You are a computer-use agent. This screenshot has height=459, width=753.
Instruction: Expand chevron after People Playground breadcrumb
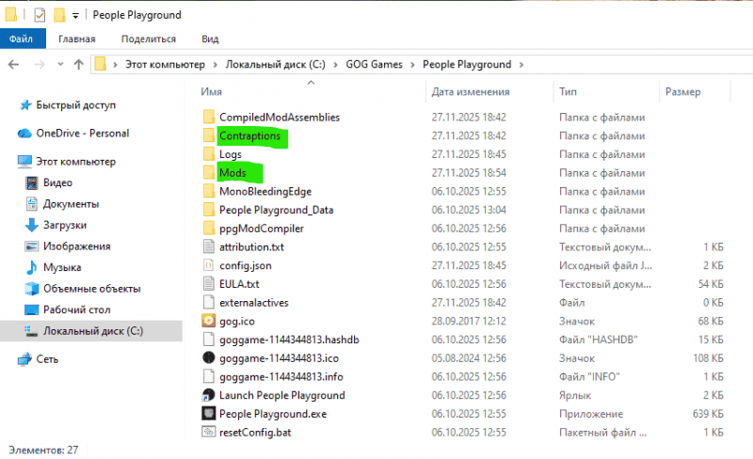point(522,65)
